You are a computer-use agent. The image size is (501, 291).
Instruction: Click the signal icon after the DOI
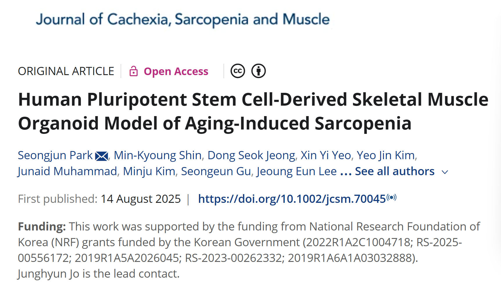(x=391, y=198)
